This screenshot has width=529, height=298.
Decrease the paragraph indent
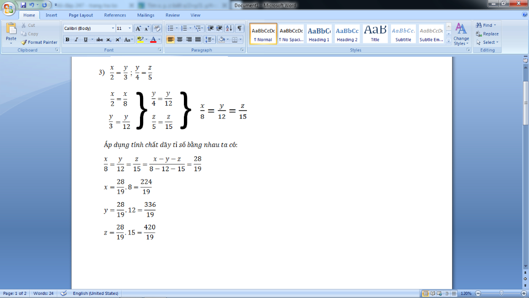coord(210,29)
